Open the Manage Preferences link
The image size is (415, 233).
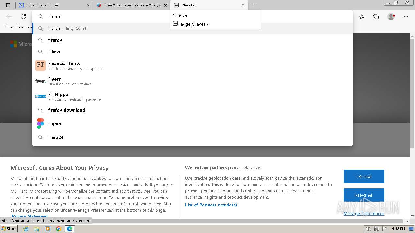(x=364, y=213)
